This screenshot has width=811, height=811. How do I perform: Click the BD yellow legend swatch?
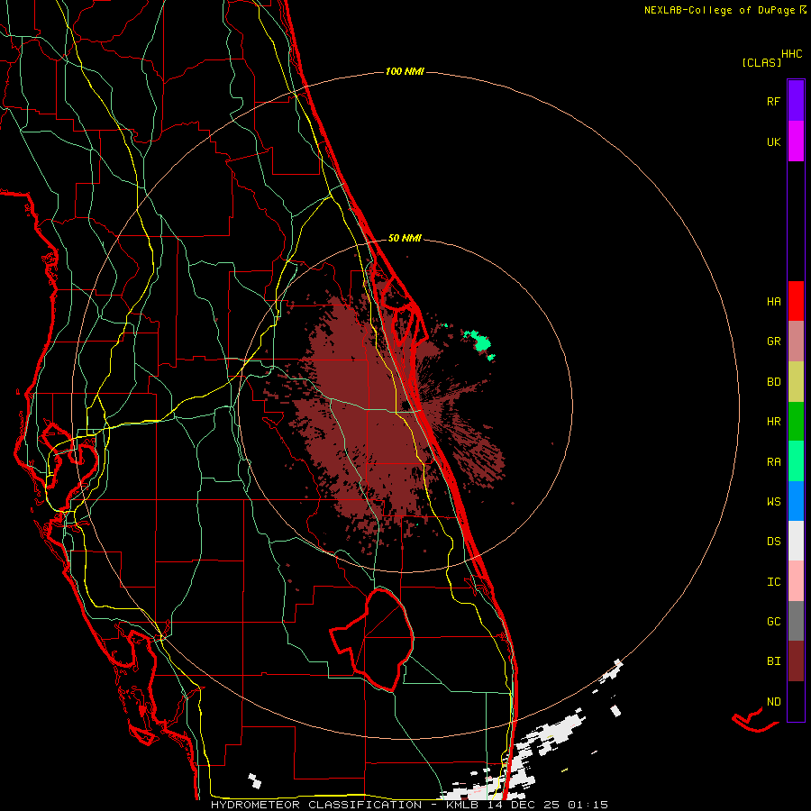tap(796, 382)
